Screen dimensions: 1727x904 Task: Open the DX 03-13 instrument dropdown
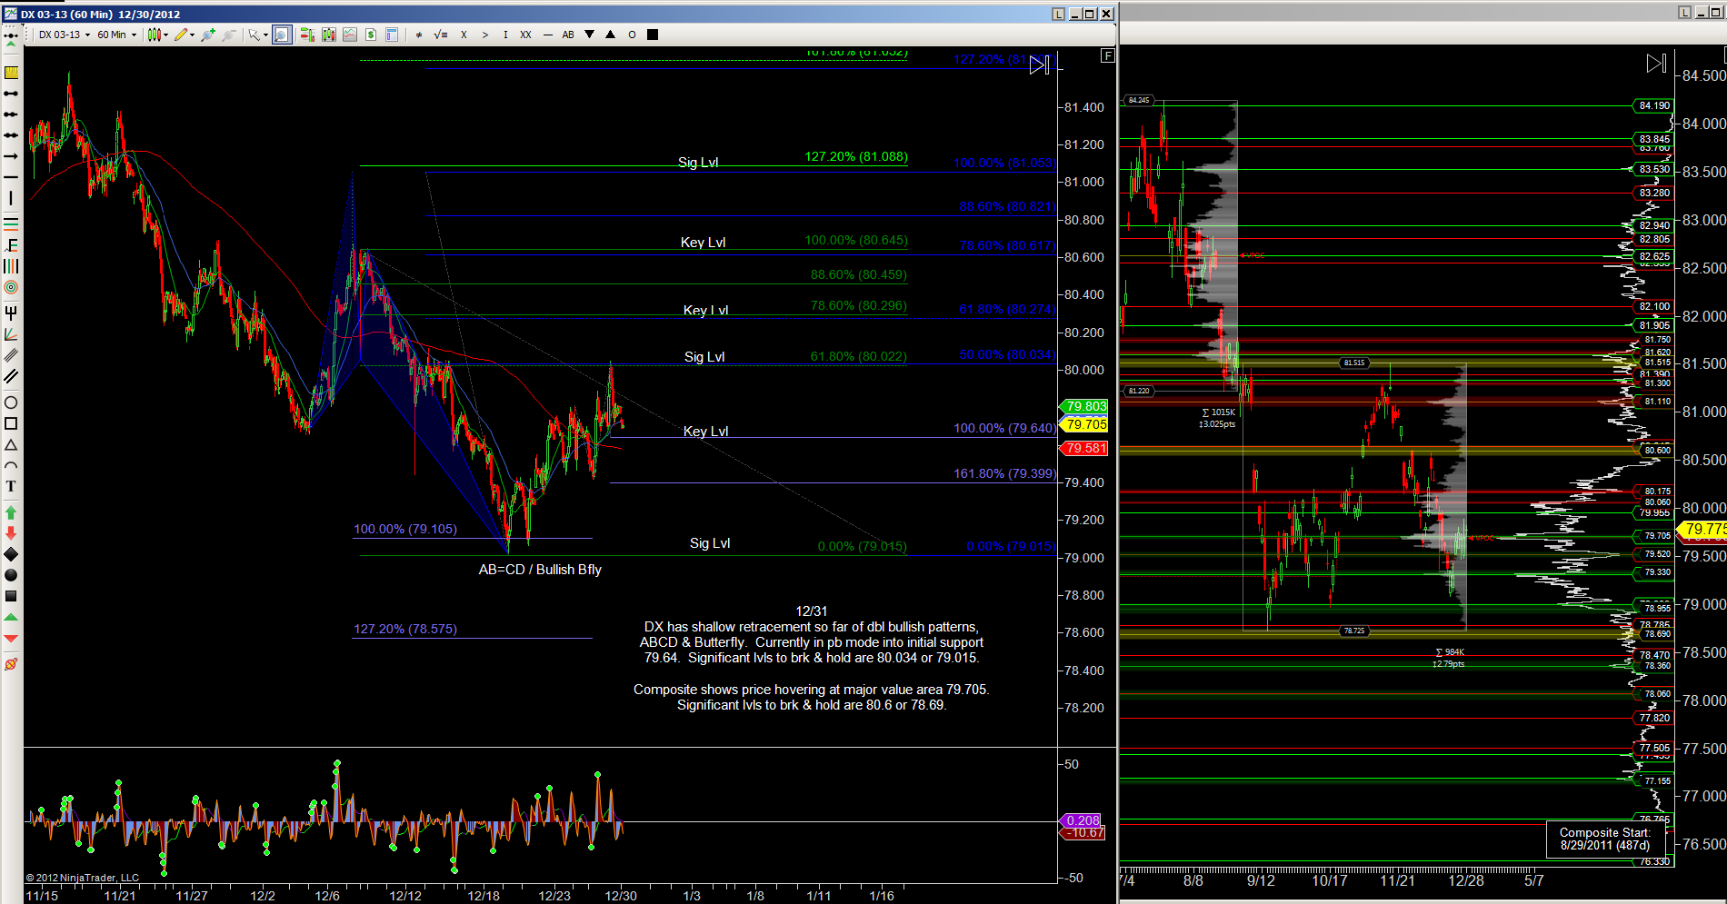click(64, 35)
